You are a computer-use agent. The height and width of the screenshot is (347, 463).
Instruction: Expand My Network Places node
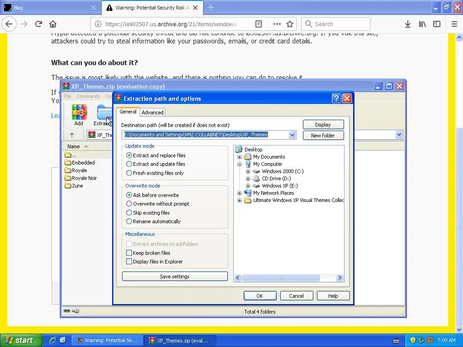pyautogui.click(x=240, y=193)
